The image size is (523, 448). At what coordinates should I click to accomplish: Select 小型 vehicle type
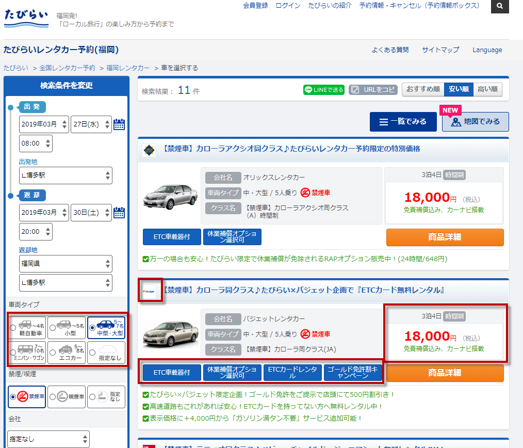[67, 328]
